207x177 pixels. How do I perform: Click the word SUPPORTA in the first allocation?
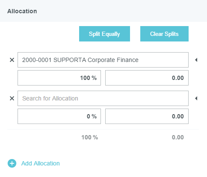pos(70,60)
